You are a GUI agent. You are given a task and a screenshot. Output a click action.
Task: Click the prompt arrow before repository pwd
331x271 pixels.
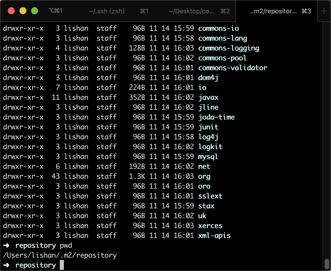6,245
